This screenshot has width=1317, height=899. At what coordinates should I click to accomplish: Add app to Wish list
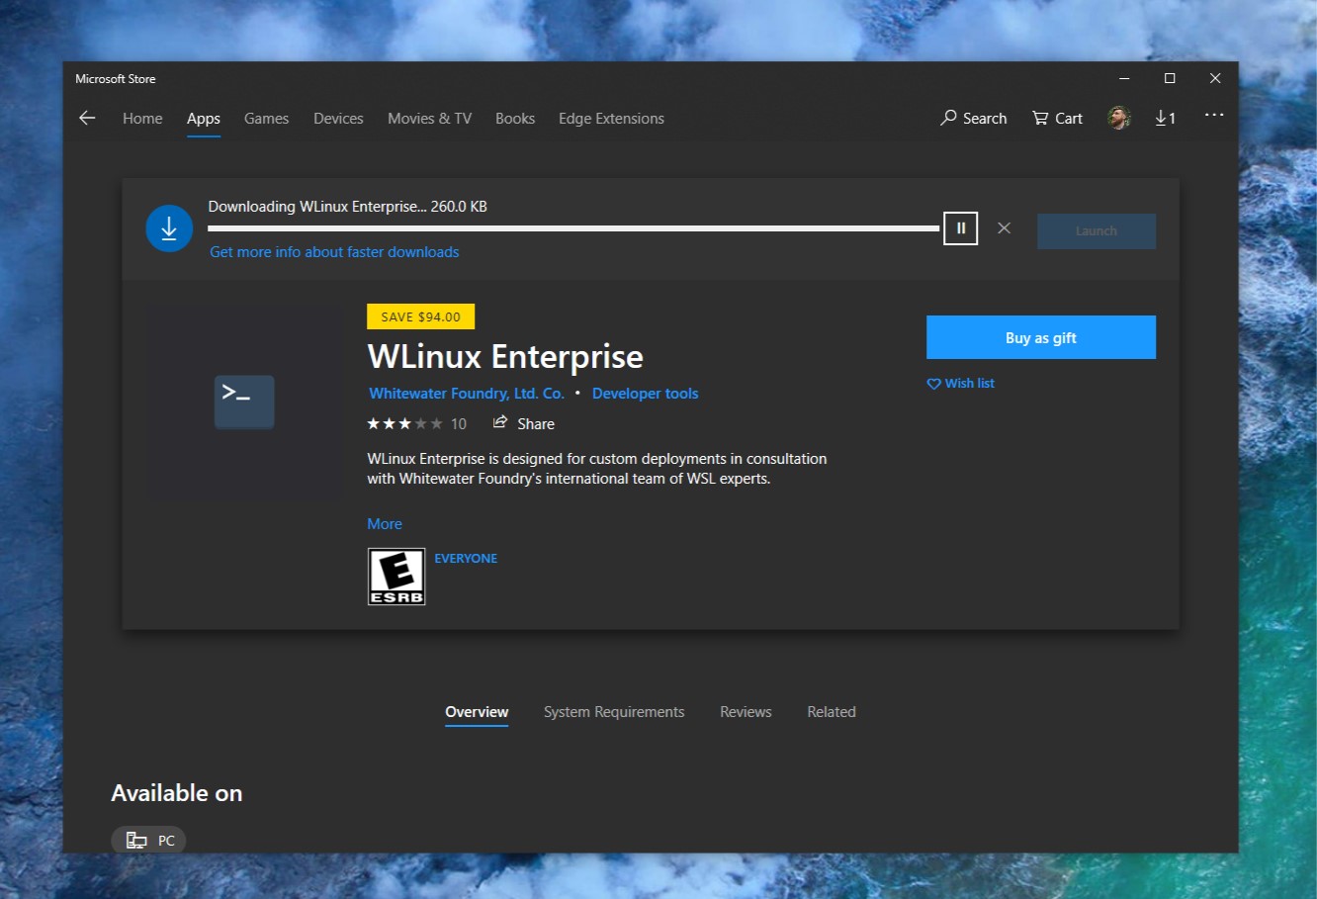(960, 384)
